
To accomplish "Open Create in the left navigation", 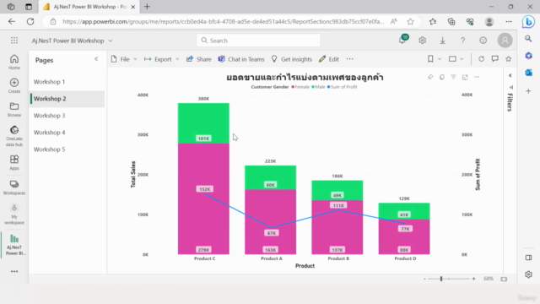I will (x=14, y=86).
